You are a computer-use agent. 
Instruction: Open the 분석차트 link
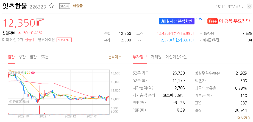click(115, 57)
